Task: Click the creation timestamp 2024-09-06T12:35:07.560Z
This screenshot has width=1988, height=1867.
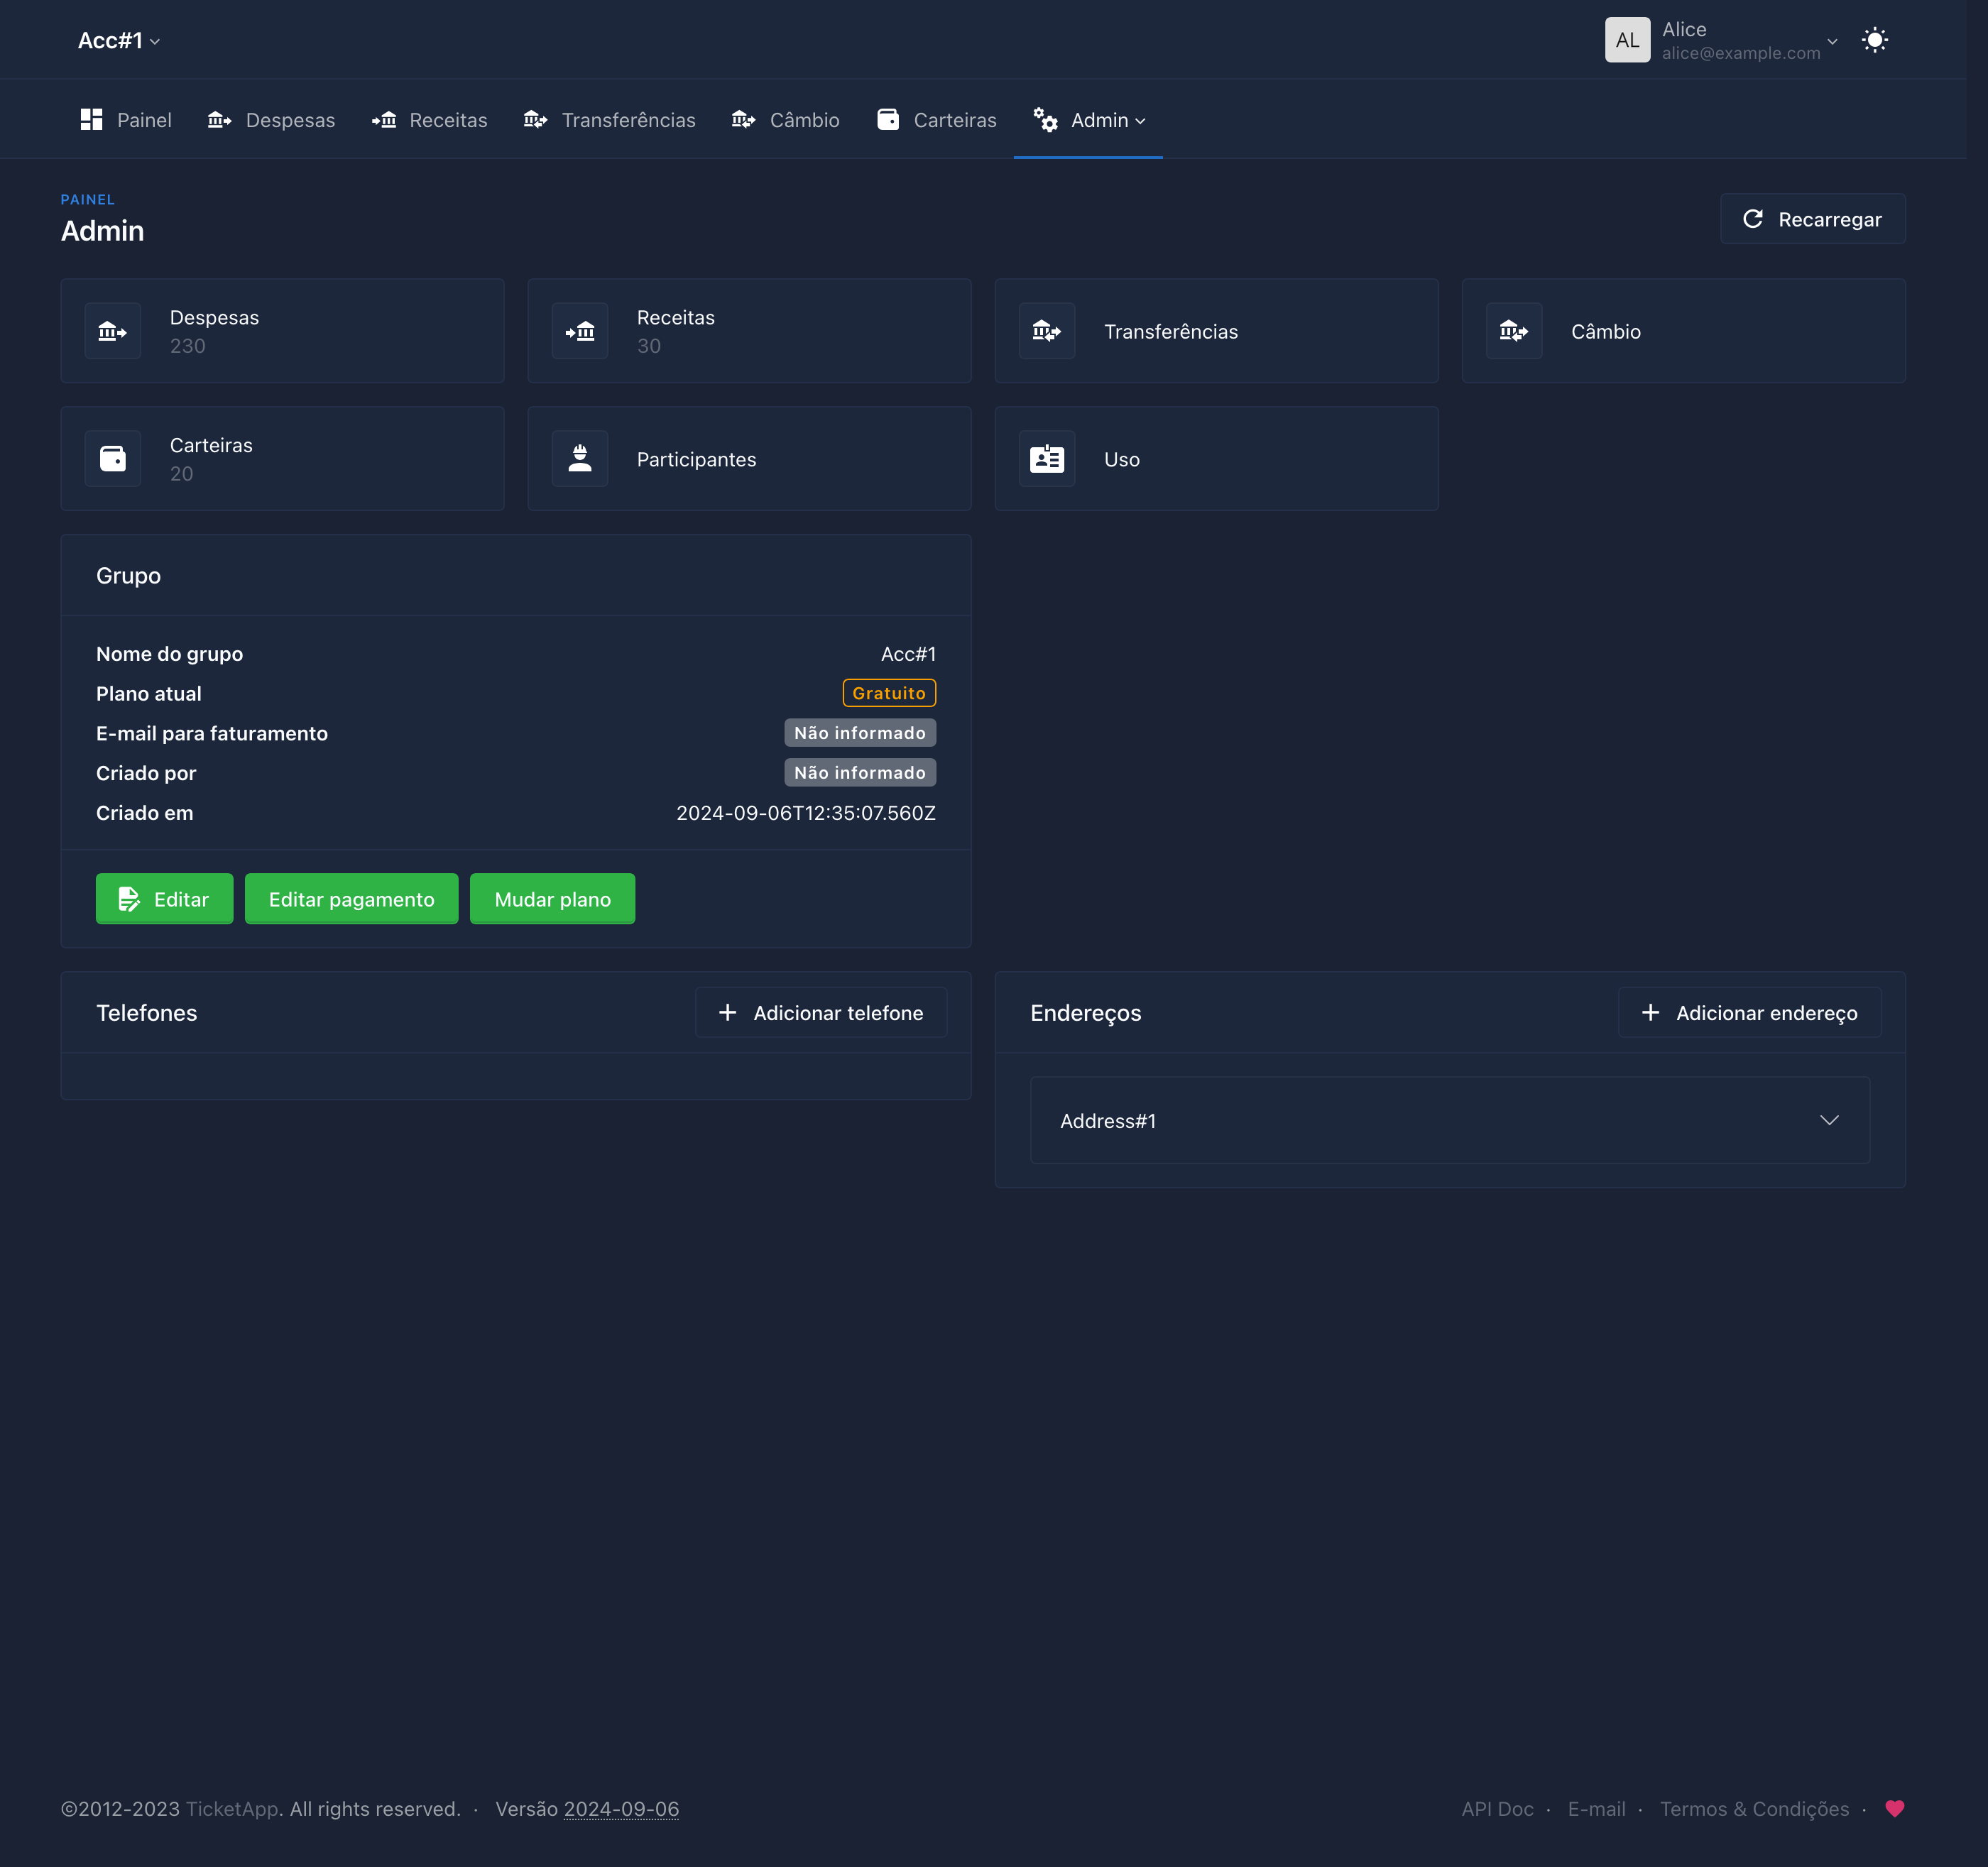Action: [x=806, y=813]
